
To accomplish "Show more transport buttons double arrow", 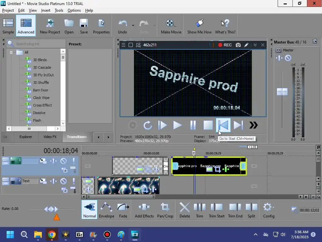I will 253,125.
